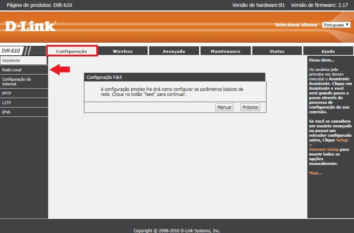Open the Portuguese language dropdown
This screenshot has height=233, width=354.
coord(336,25)
